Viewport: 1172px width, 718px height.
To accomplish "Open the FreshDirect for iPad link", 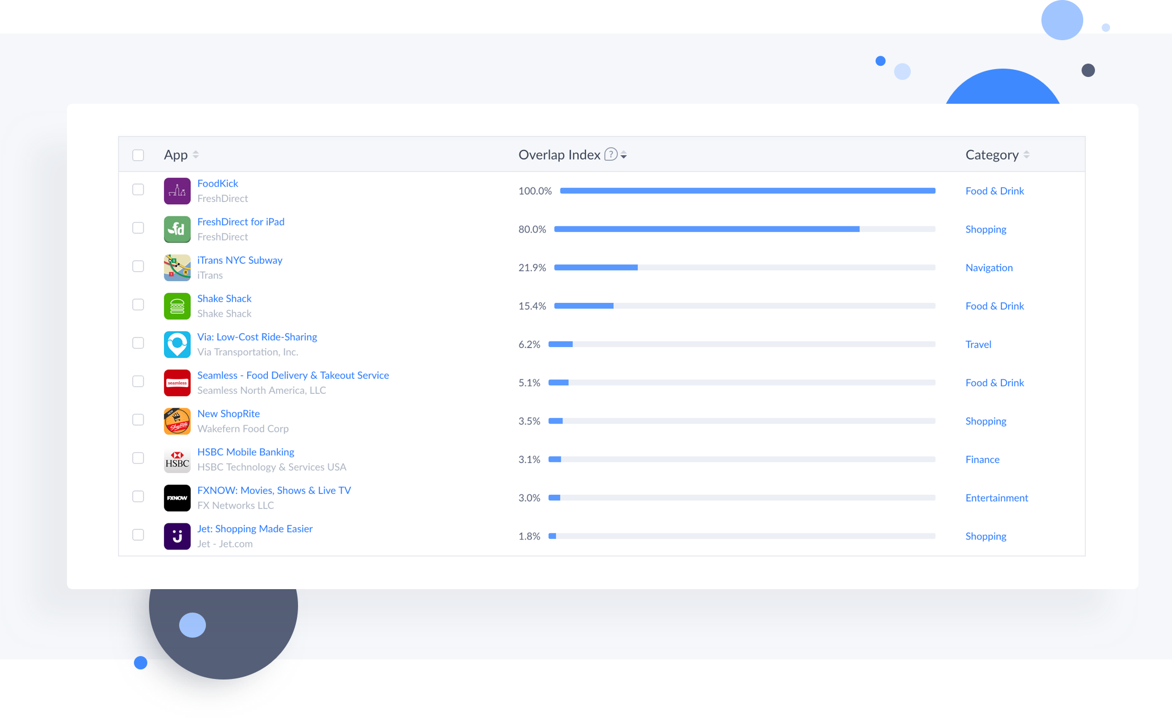I will point(241,222).
